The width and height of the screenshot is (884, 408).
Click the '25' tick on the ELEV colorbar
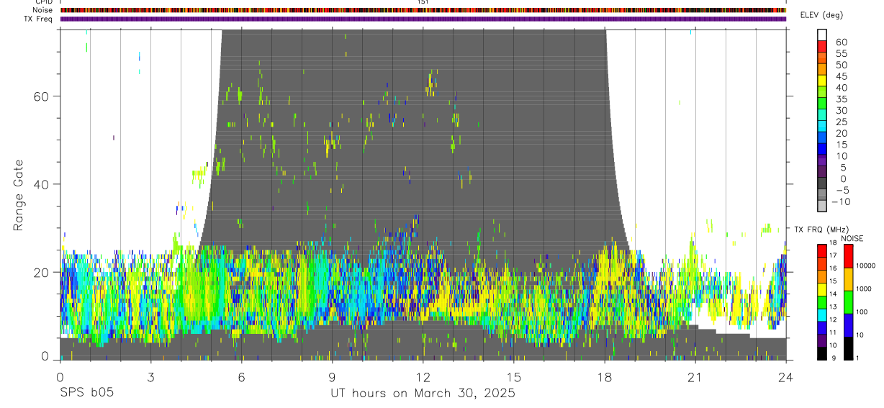tap(841, 122)
